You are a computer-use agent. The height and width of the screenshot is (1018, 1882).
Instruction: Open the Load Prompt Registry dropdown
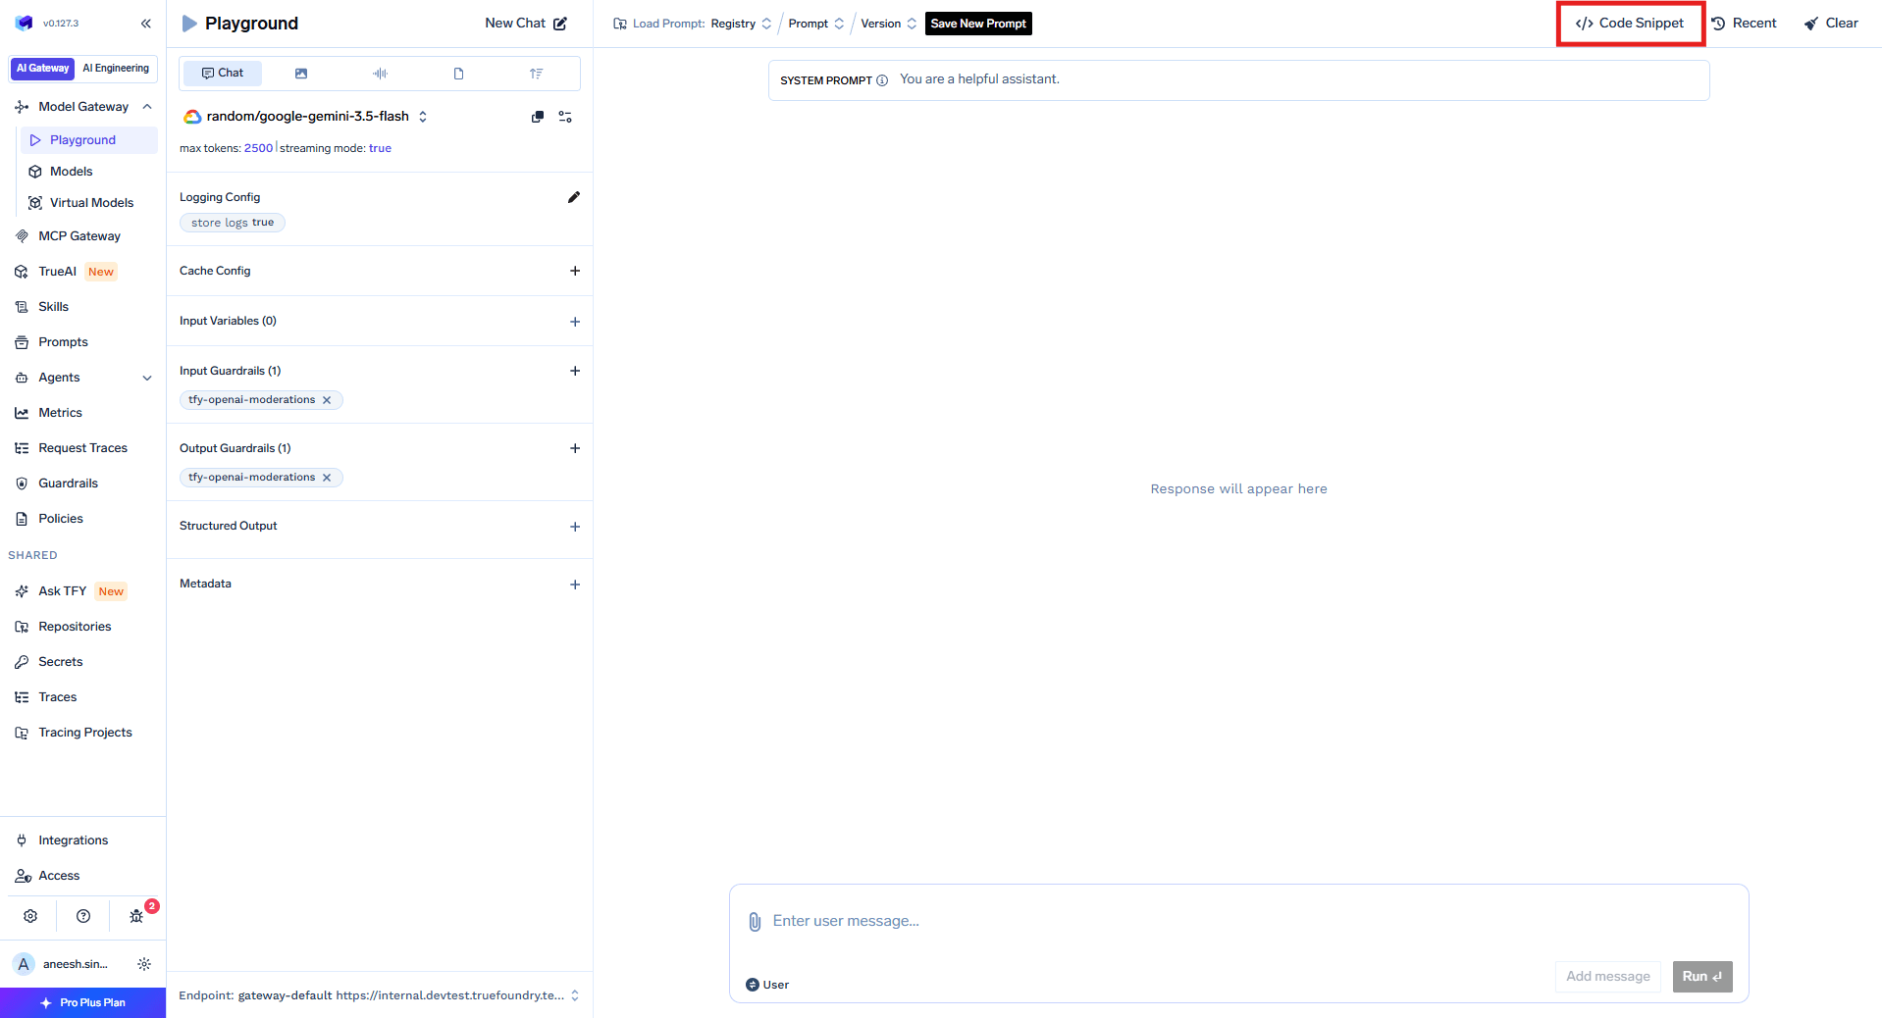pos(741,24)
